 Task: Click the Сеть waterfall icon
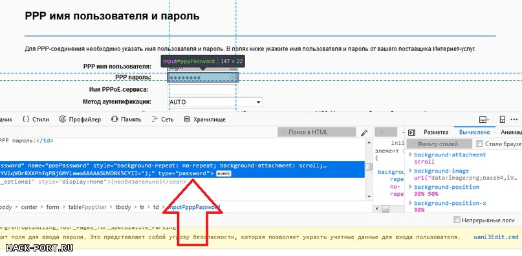click(155, 120)
